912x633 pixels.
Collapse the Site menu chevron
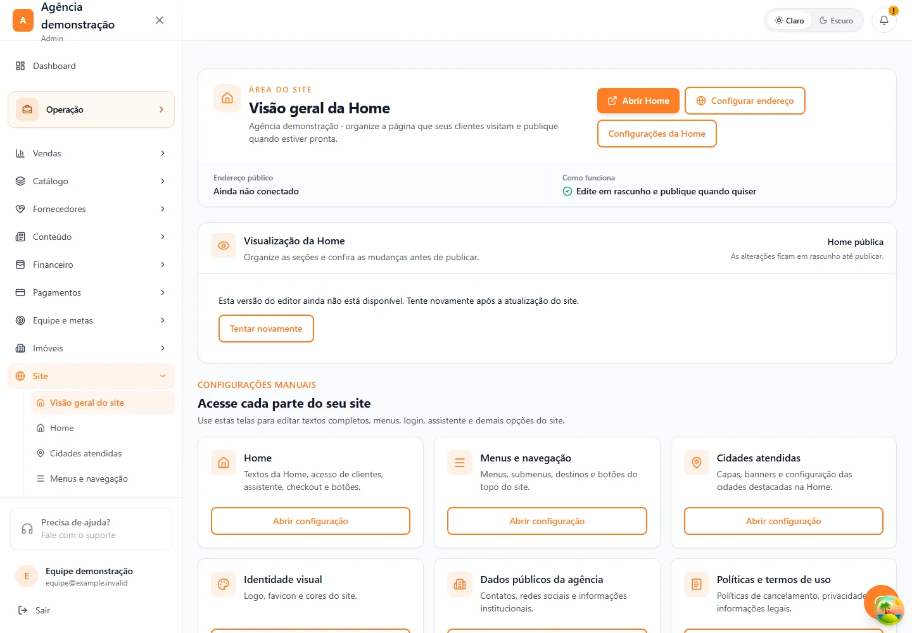pyautogui.click(x=163, y=376)
